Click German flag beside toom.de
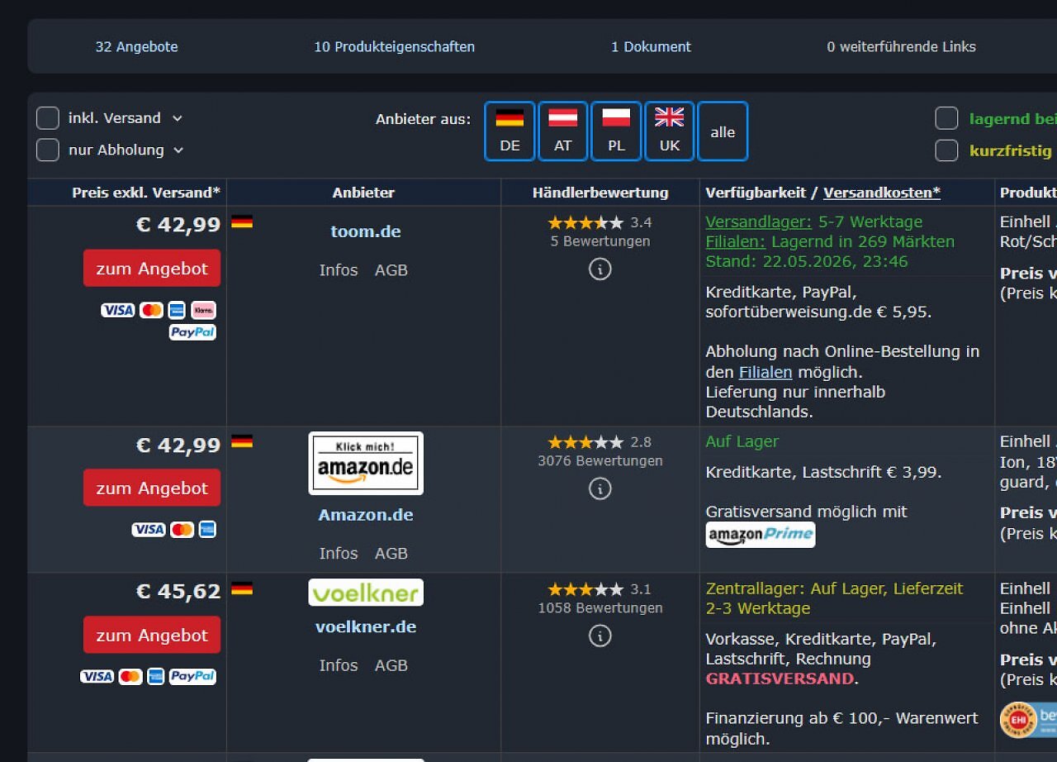 coord(242,221)
